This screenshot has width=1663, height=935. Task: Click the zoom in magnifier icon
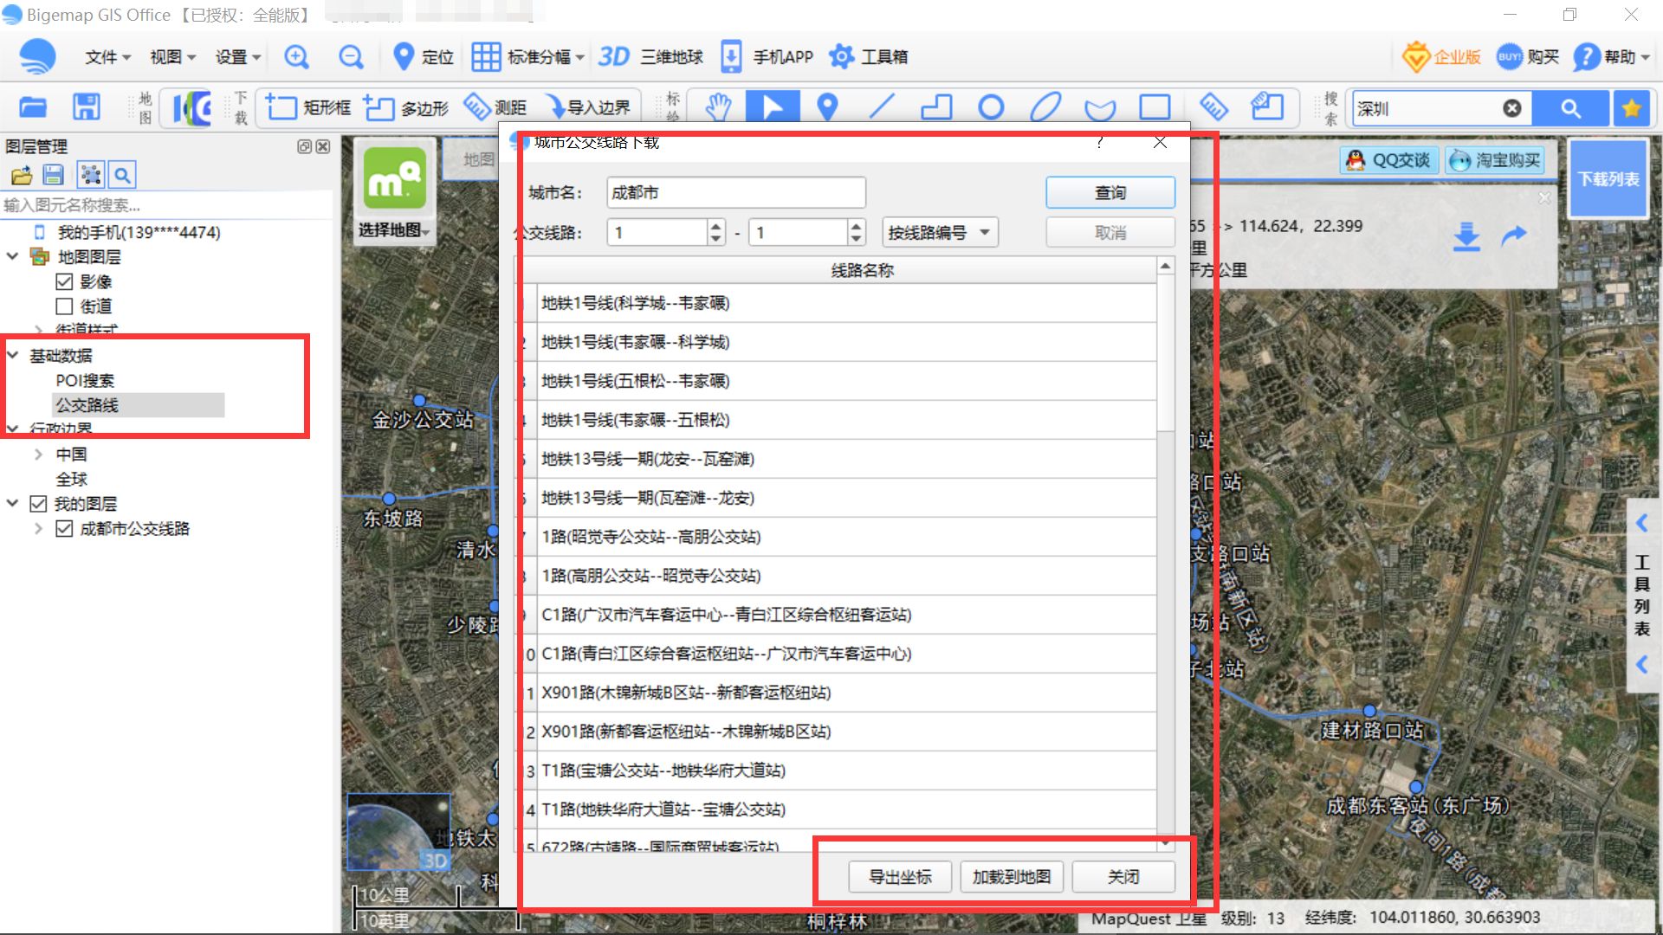pos(296,57)
